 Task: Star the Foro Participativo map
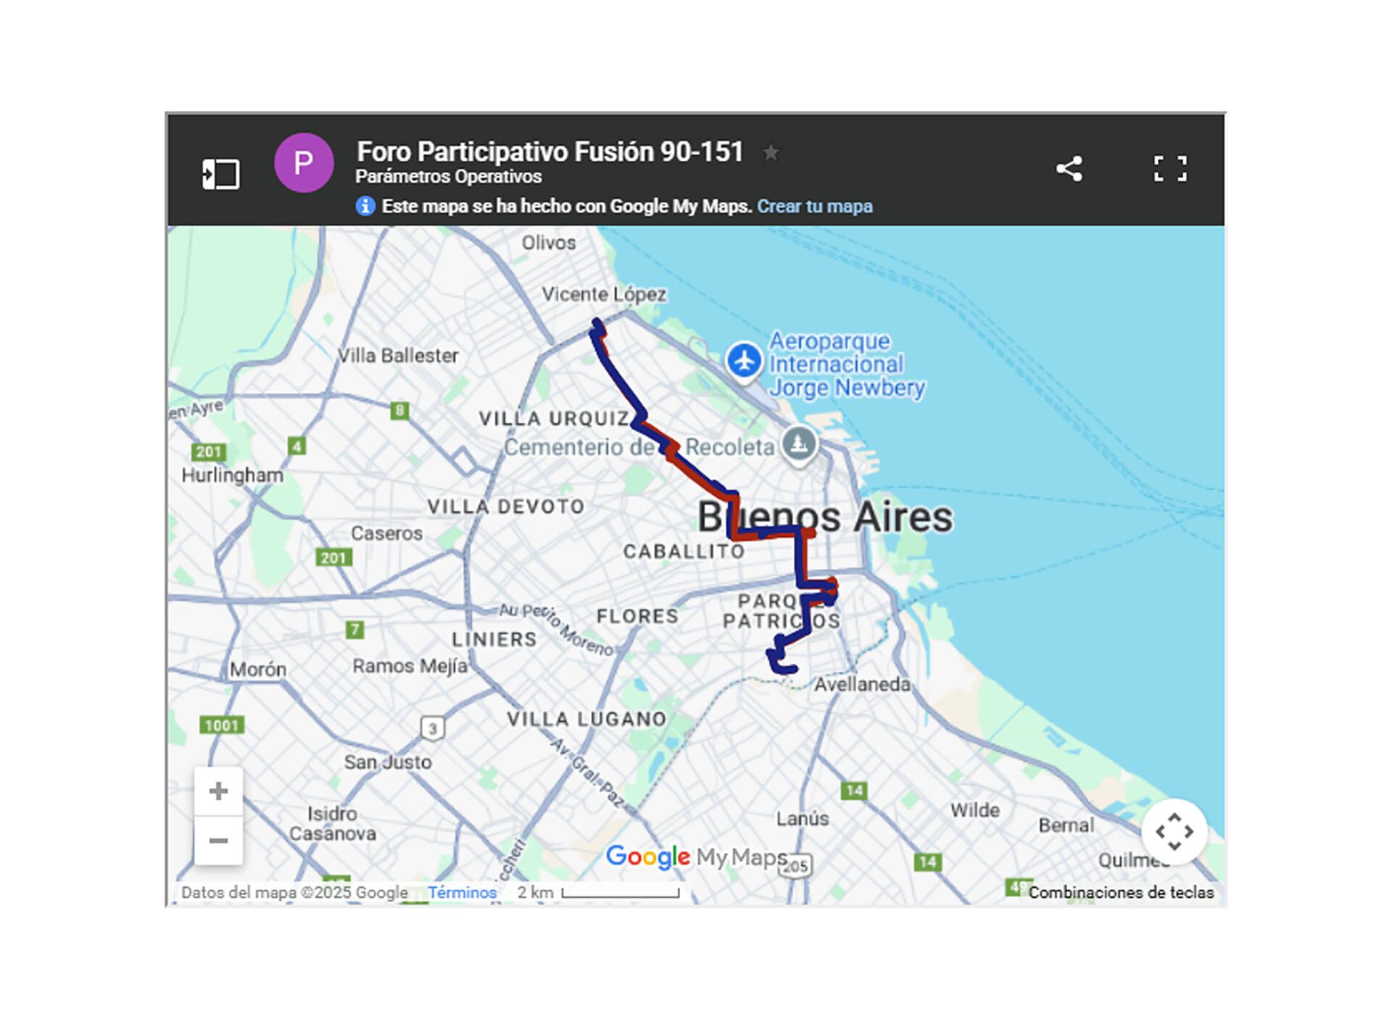point(771,152)
